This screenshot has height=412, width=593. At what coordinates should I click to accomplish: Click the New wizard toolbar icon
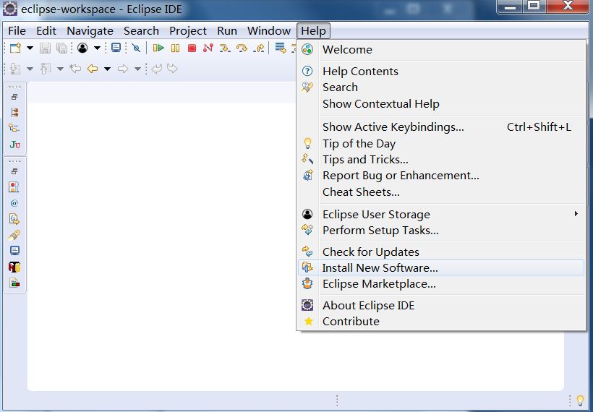pyautogui.click(x=15, y=48)
